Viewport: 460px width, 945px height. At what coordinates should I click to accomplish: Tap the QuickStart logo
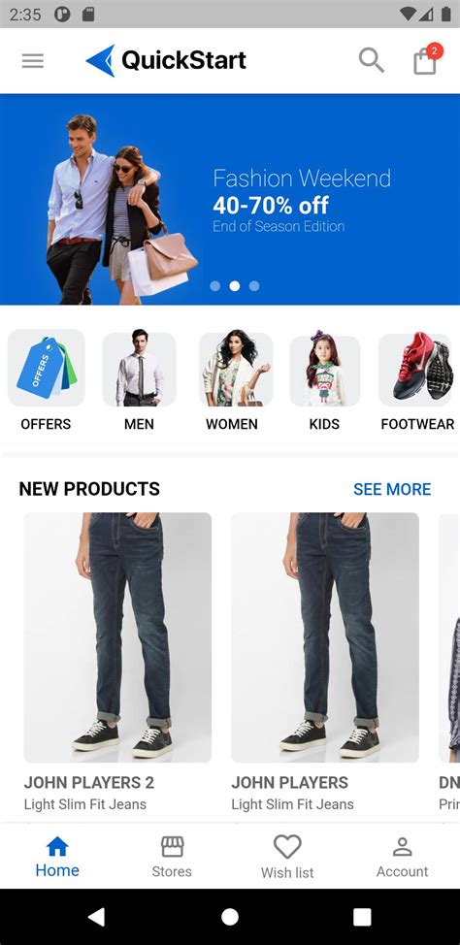point(166,60)
